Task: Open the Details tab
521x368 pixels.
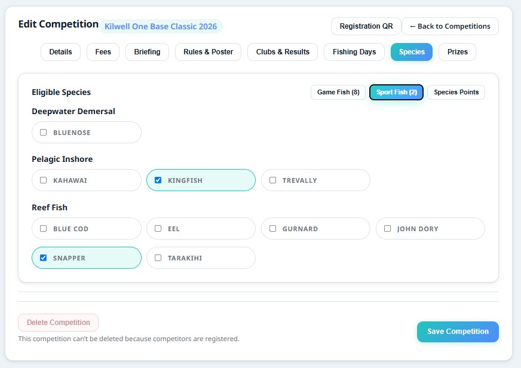Action: pos(60,52)
